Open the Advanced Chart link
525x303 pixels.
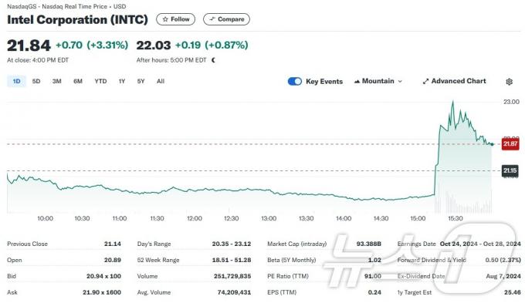(x=454, y=81)
